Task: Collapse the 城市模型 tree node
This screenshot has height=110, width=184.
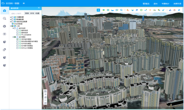Action: 13,37
